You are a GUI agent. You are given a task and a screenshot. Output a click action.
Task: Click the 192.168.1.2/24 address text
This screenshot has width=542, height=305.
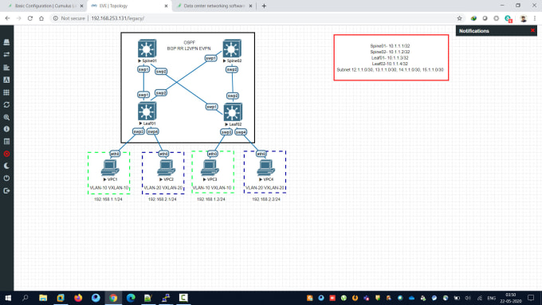(211, 199)
